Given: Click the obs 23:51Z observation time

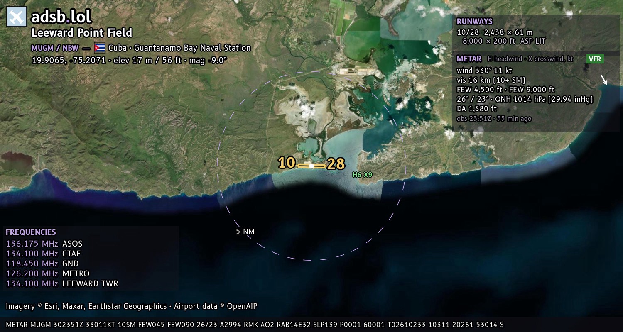Looking at the screenshot, I should coord(494,119).
